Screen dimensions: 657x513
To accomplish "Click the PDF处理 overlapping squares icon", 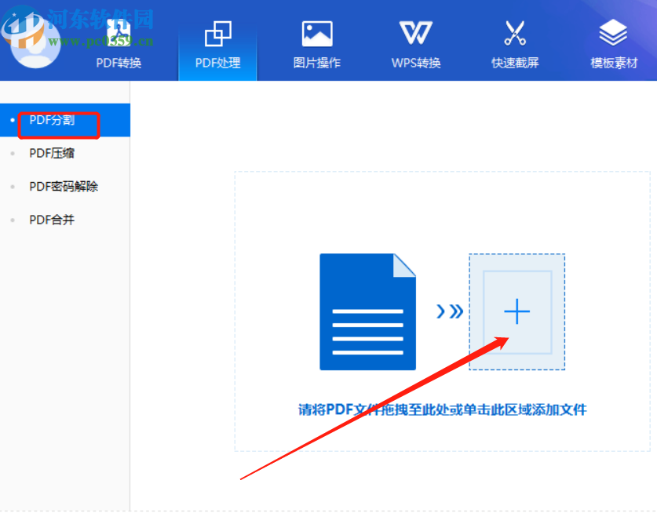I will pyautogui.click(x=217, y=33).
